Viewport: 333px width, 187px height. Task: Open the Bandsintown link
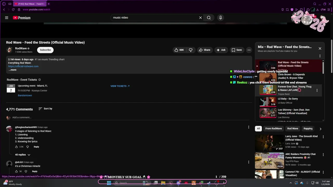pos(25,95)
